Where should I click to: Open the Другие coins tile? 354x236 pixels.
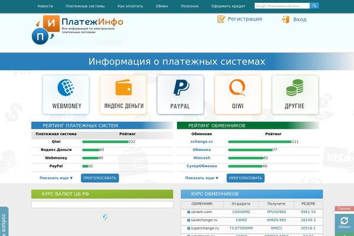[x=295, y=95]
